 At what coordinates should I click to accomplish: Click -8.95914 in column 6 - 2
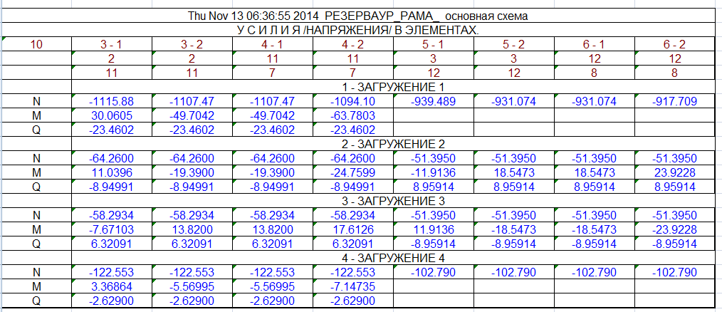(674, 244)
